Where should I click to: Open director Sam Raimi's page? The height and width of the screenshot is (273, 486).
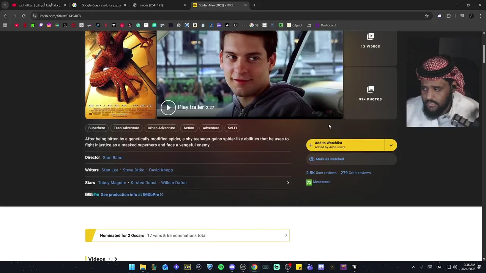click(113, 158)
